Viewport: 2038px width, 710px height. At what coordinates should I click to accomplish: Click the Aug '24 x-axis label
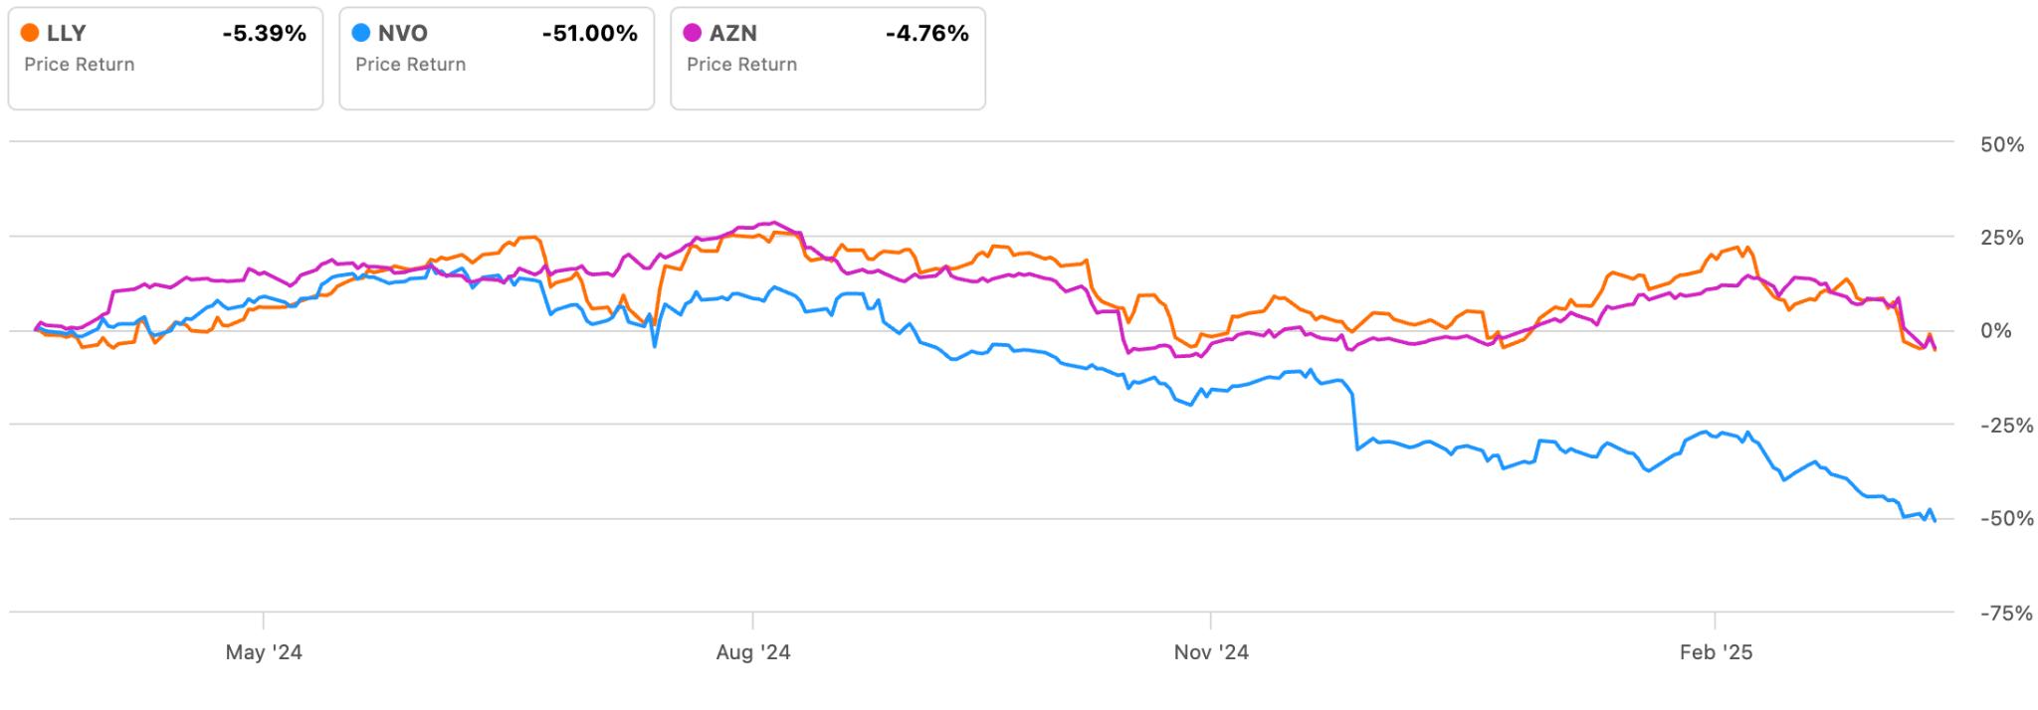click(753, 653)
